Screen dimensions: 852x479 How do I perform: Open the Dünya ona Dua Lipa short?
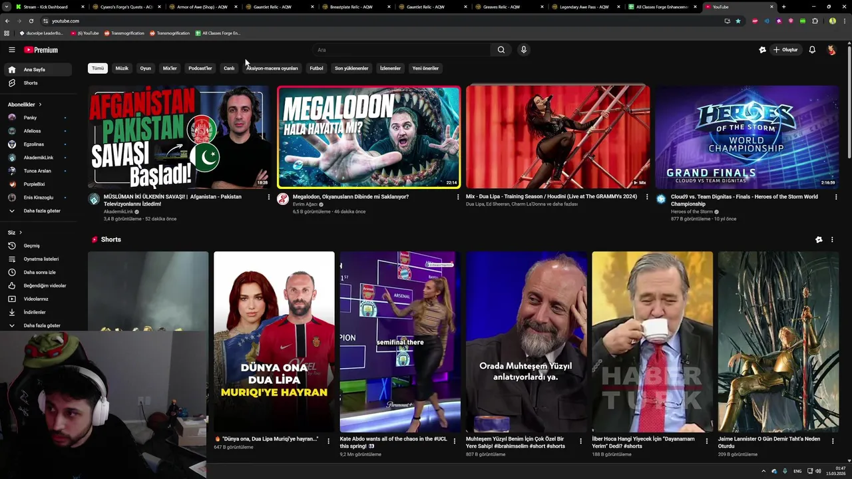tap(274, 342)
